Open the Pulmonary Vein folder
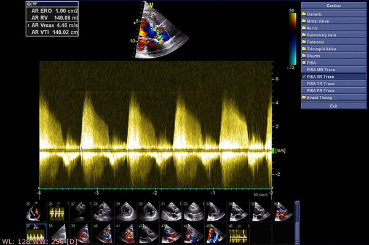Viewport: 369px width, 245px height. (x=333, y=35)
